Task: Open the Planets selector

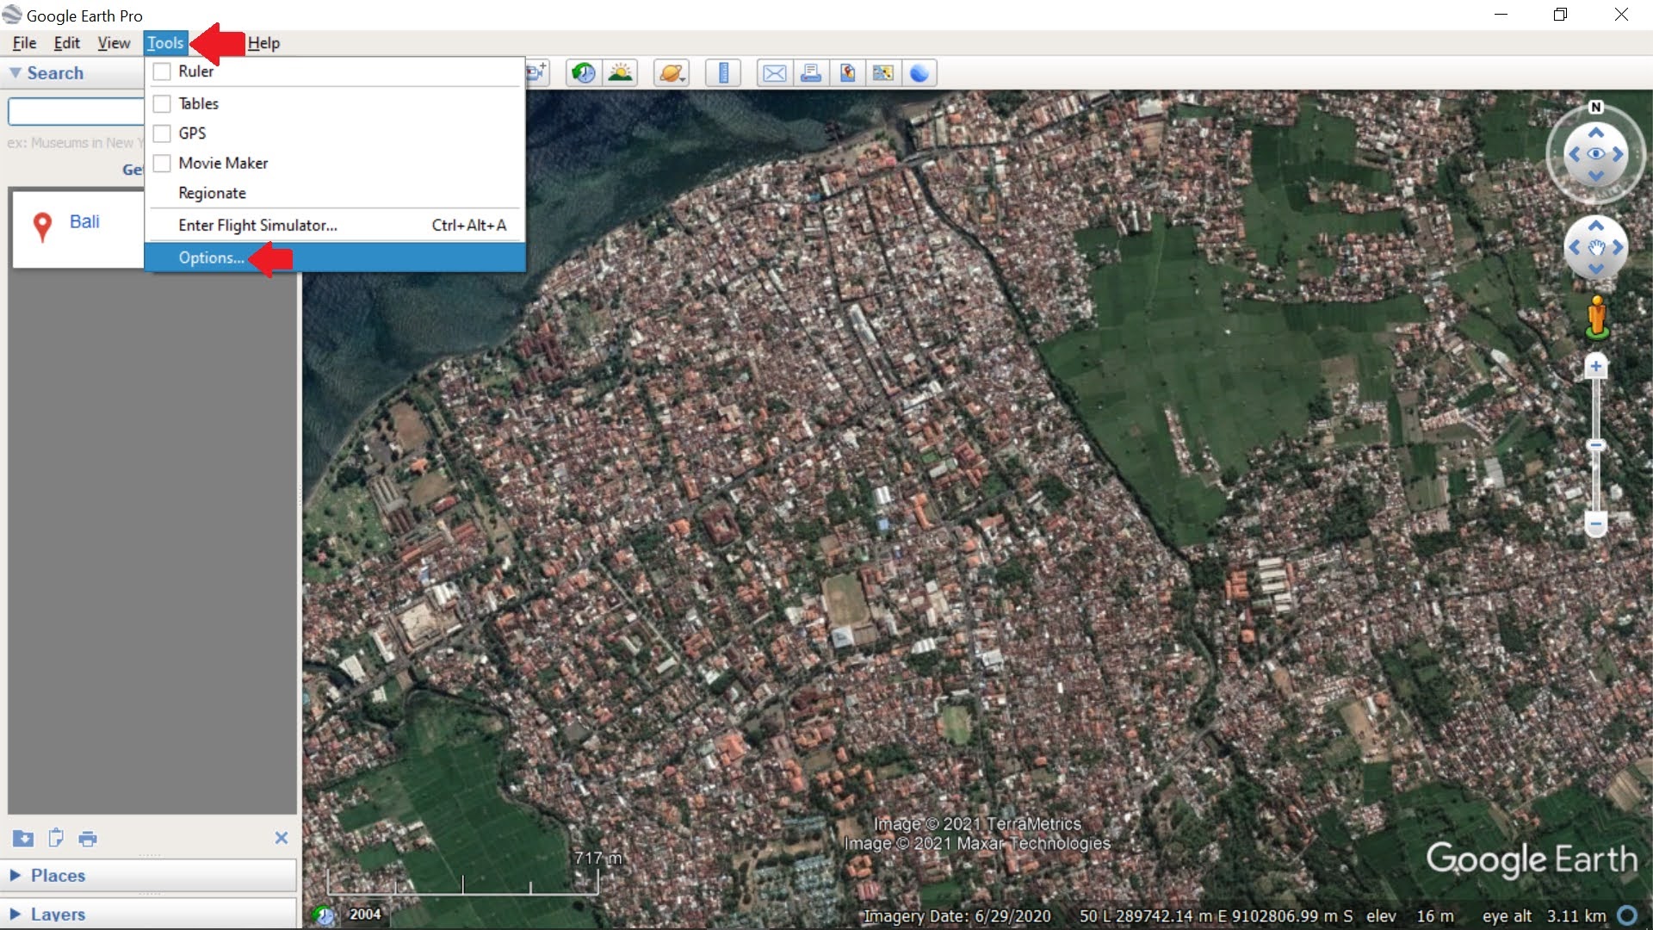Action: coord(672,72)
